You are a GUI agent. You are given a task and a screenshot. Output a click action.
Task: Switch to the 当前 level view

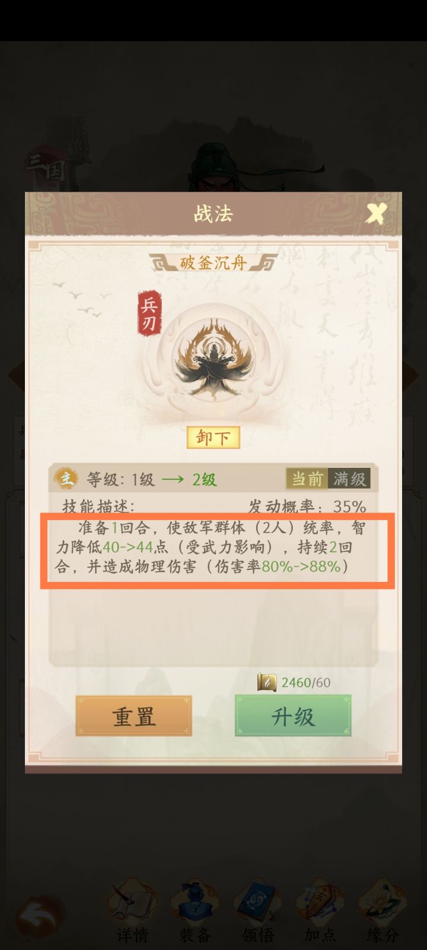(x=307, y=479)
